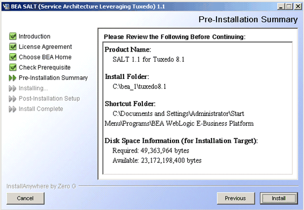
Task: Select the Post-Installation Setup step label
Action: coord(49,98)
